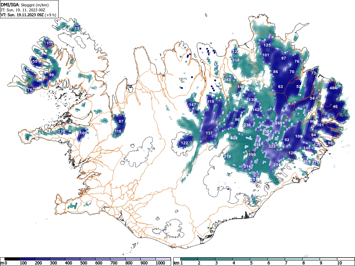Click the legend tick label 700 on metre scale

pos(114,263)
